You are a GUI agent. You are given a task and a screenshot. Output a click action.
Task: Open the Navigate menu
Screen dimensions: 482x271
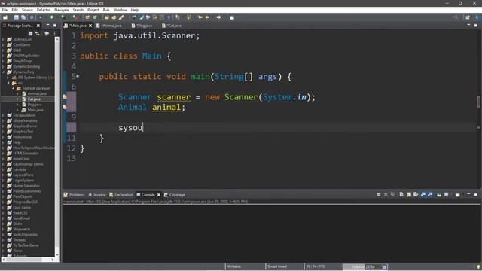point(62,10)
